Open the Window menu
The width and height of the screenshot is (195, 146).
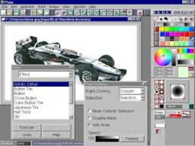click(79, 7)
